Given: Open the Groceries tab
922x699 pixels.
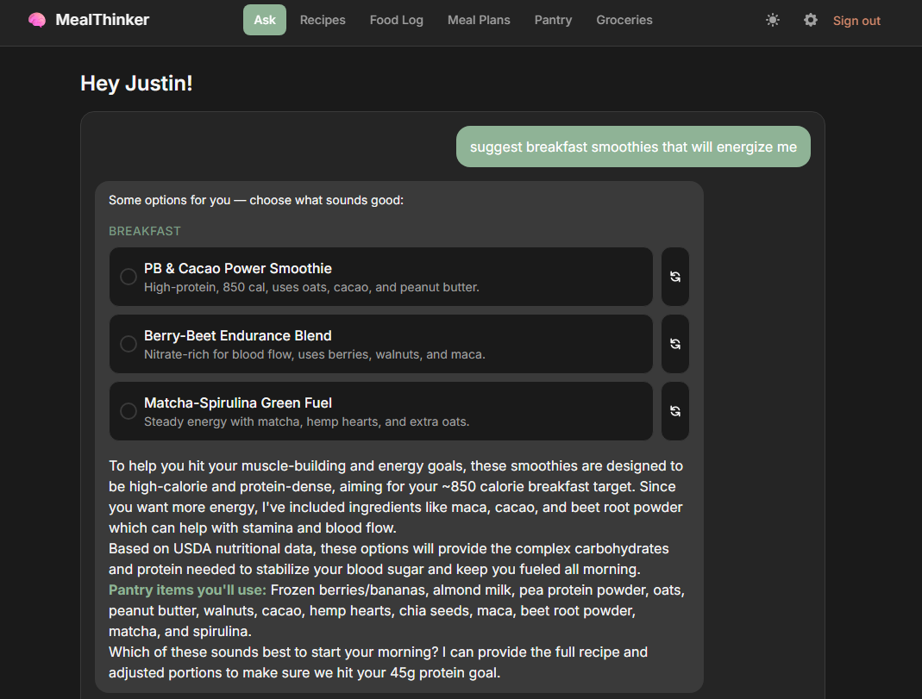Looking at the screenshot, I should click(624, 19).
